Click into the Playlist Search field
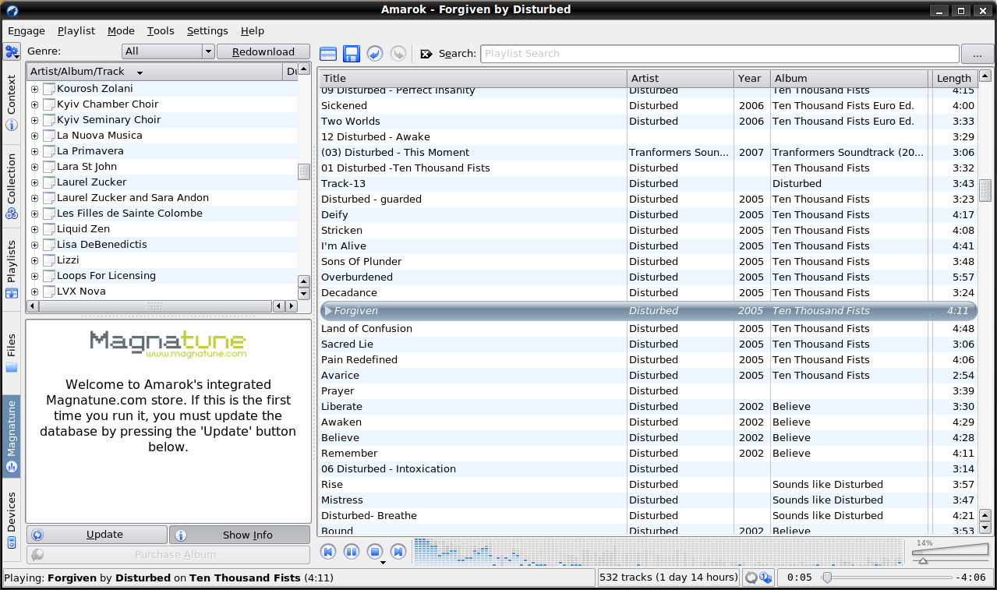Viewport: 997px width, 590px height. coord(720,54)
